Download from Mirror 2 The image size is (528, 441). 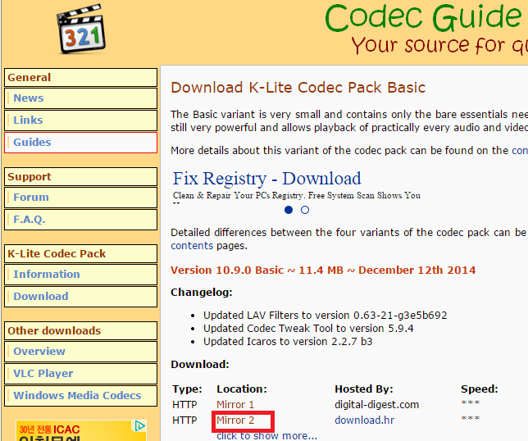coord(235,421)
